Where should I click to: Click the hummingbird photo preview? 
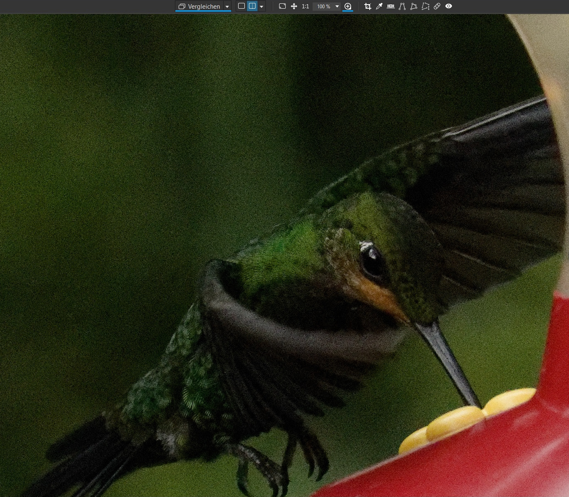[284, 256]
